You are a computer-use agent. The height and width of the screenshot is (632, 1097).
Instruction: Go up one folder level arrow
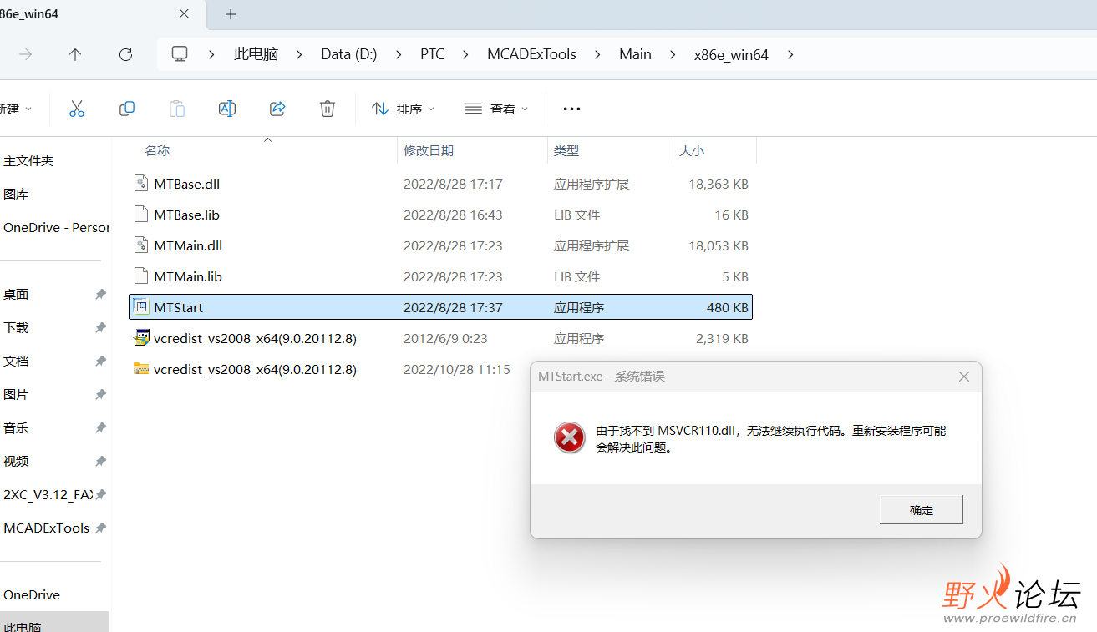click(x=75, y=54)
